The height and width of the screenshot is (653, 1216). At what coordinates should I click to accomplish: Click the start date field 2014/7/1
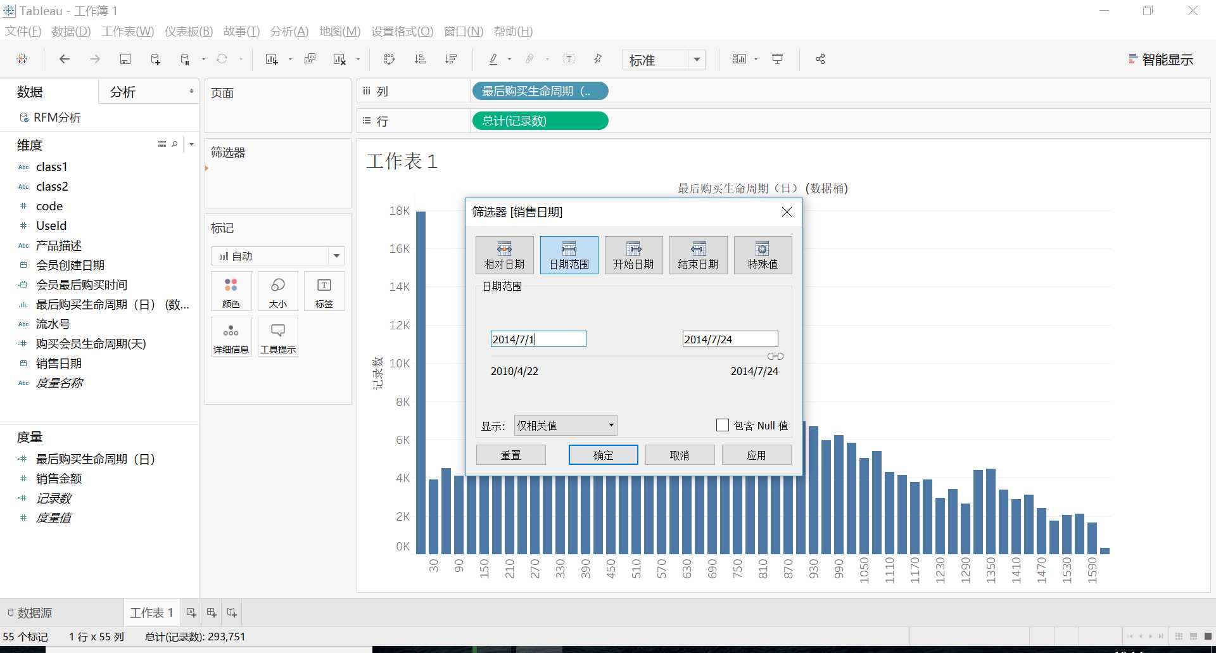coord(538,339)
